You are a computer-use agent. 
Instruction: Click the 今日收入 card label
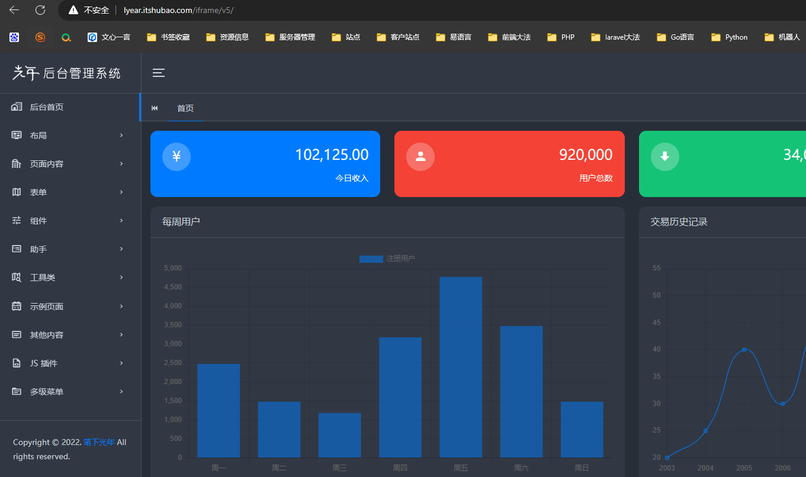[352, 178]
